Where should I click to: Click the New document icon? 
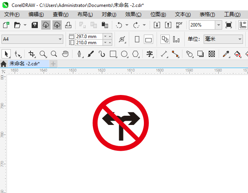(6, 25)
